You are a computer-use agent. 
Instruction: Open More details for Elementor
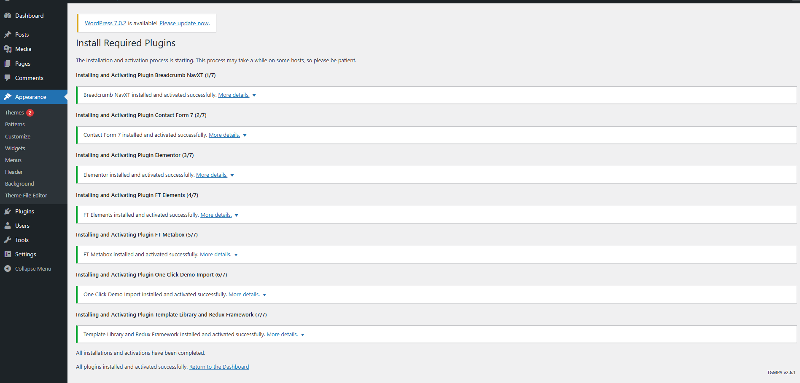tap(212, 175)
